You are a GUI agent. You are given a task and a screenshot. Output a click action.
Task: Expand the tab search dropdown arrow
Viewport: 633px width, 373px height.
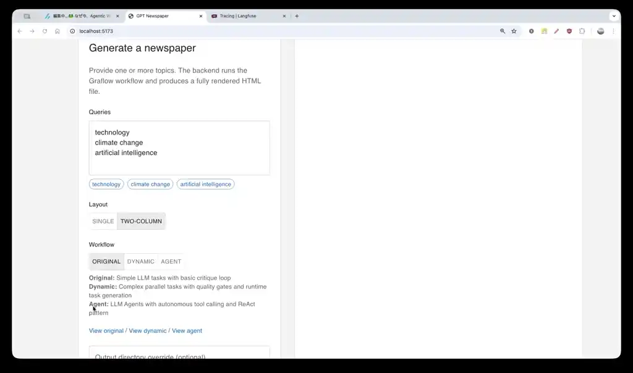pos(614,16)
